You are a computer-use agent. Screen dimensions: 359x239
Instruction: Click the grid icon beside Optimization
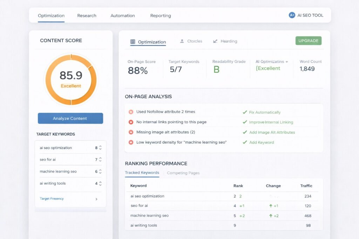click(x=133, y=42)
